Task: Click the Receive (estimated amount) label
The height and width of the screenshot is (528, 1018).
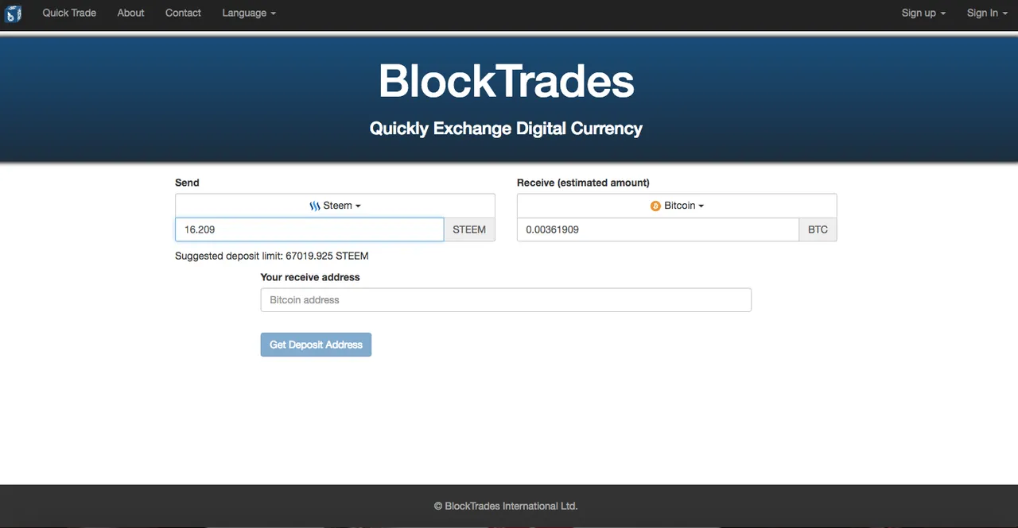Action: (x=583, y=183)
